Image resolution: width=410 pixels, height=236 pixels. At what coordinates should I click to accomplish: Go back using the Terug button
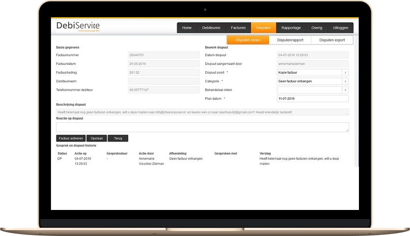pos(118,138)
